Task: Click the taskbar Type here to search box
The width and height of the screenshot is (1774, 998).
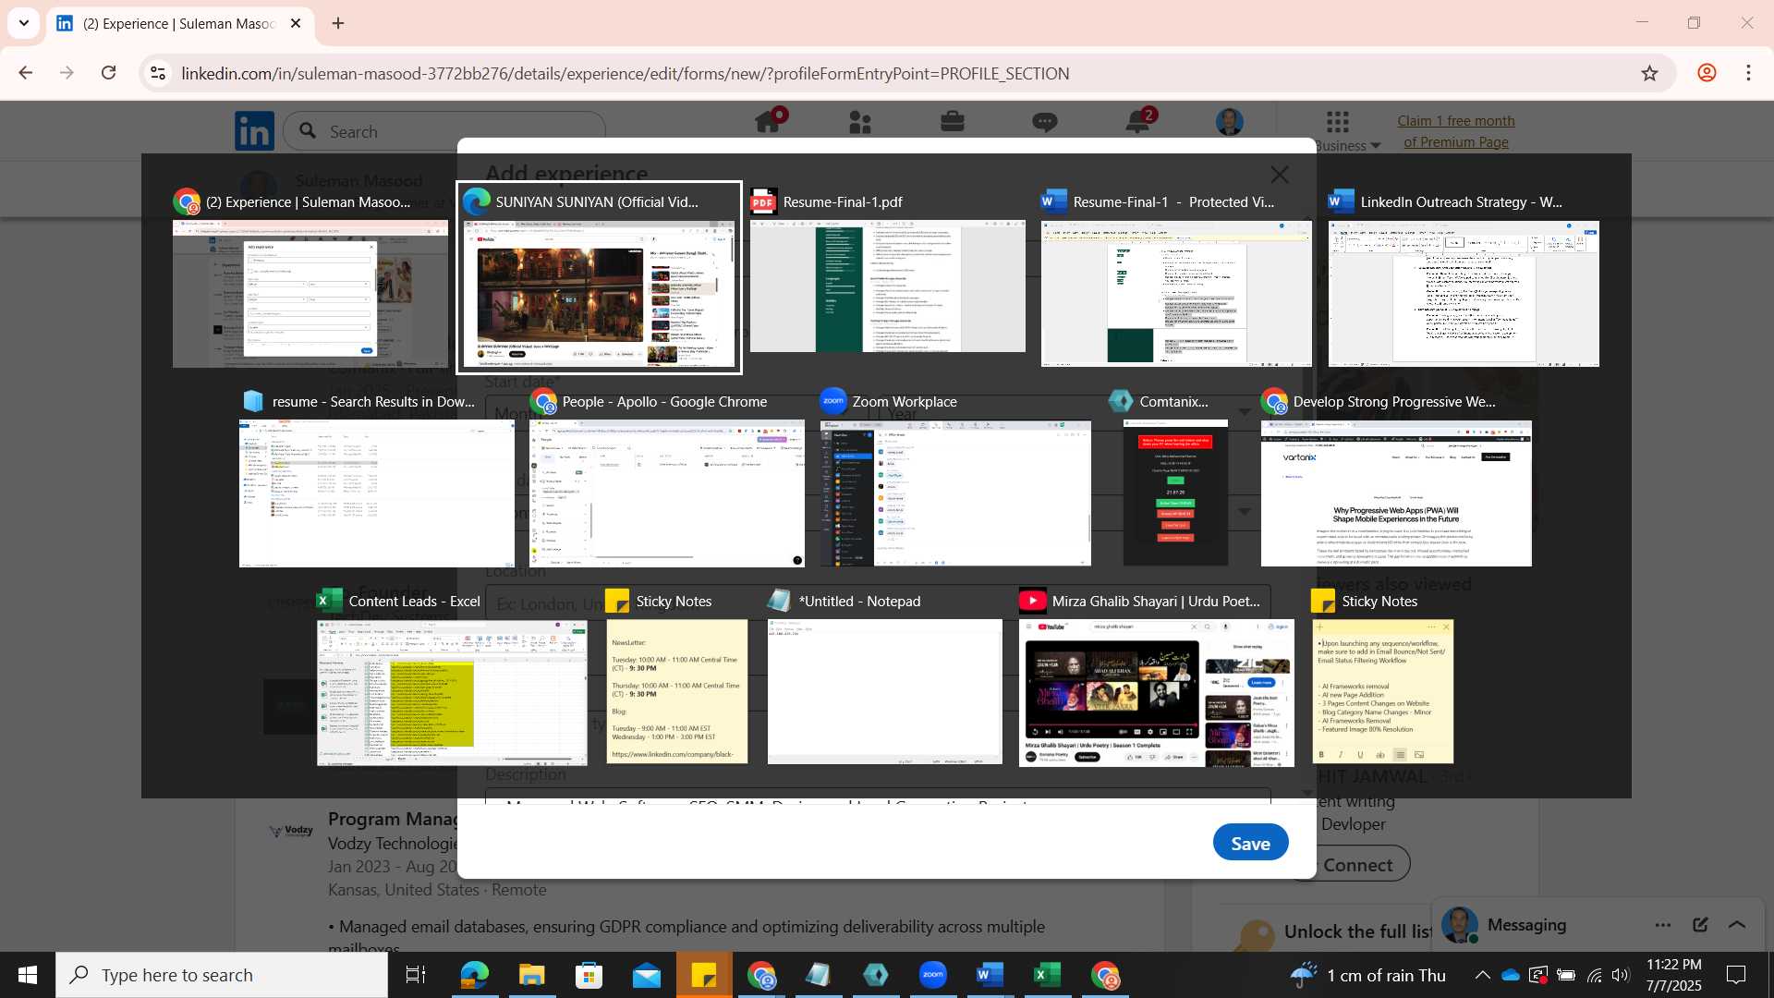Action: [222, 975]
